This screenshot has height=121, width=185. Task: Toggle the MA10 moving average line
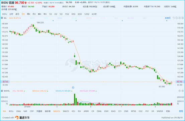[x=32, y=18]
